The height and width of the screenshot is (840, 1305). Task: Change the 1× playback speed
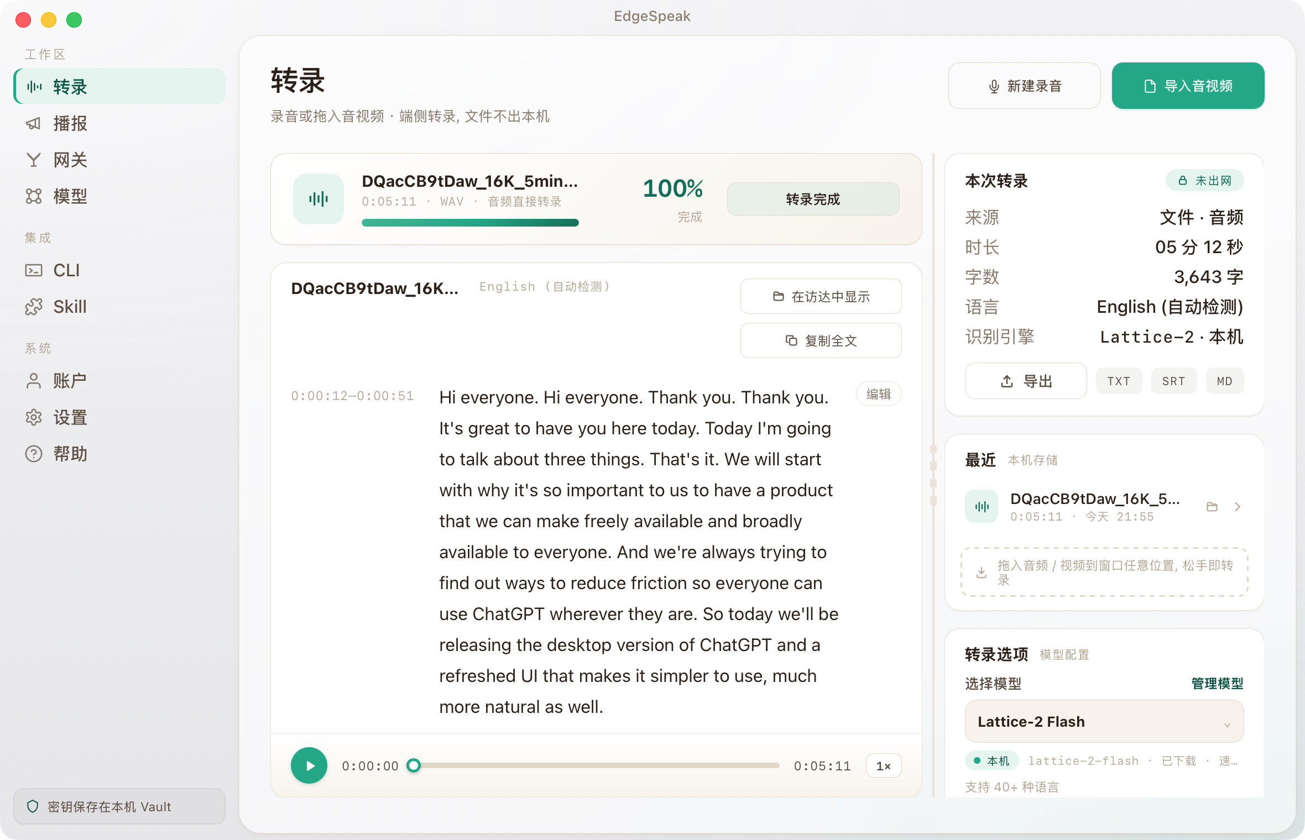(883, 766)
